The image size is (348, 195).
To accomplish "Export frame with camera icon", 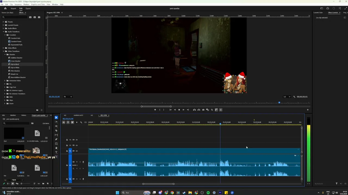I will point(203,110).
